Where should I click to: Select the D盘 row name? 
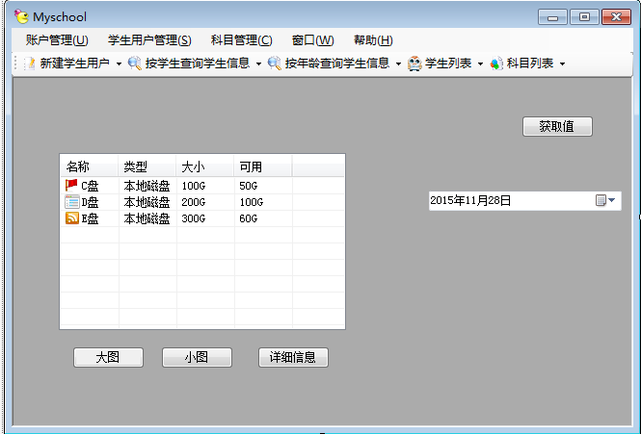(90, 202)
